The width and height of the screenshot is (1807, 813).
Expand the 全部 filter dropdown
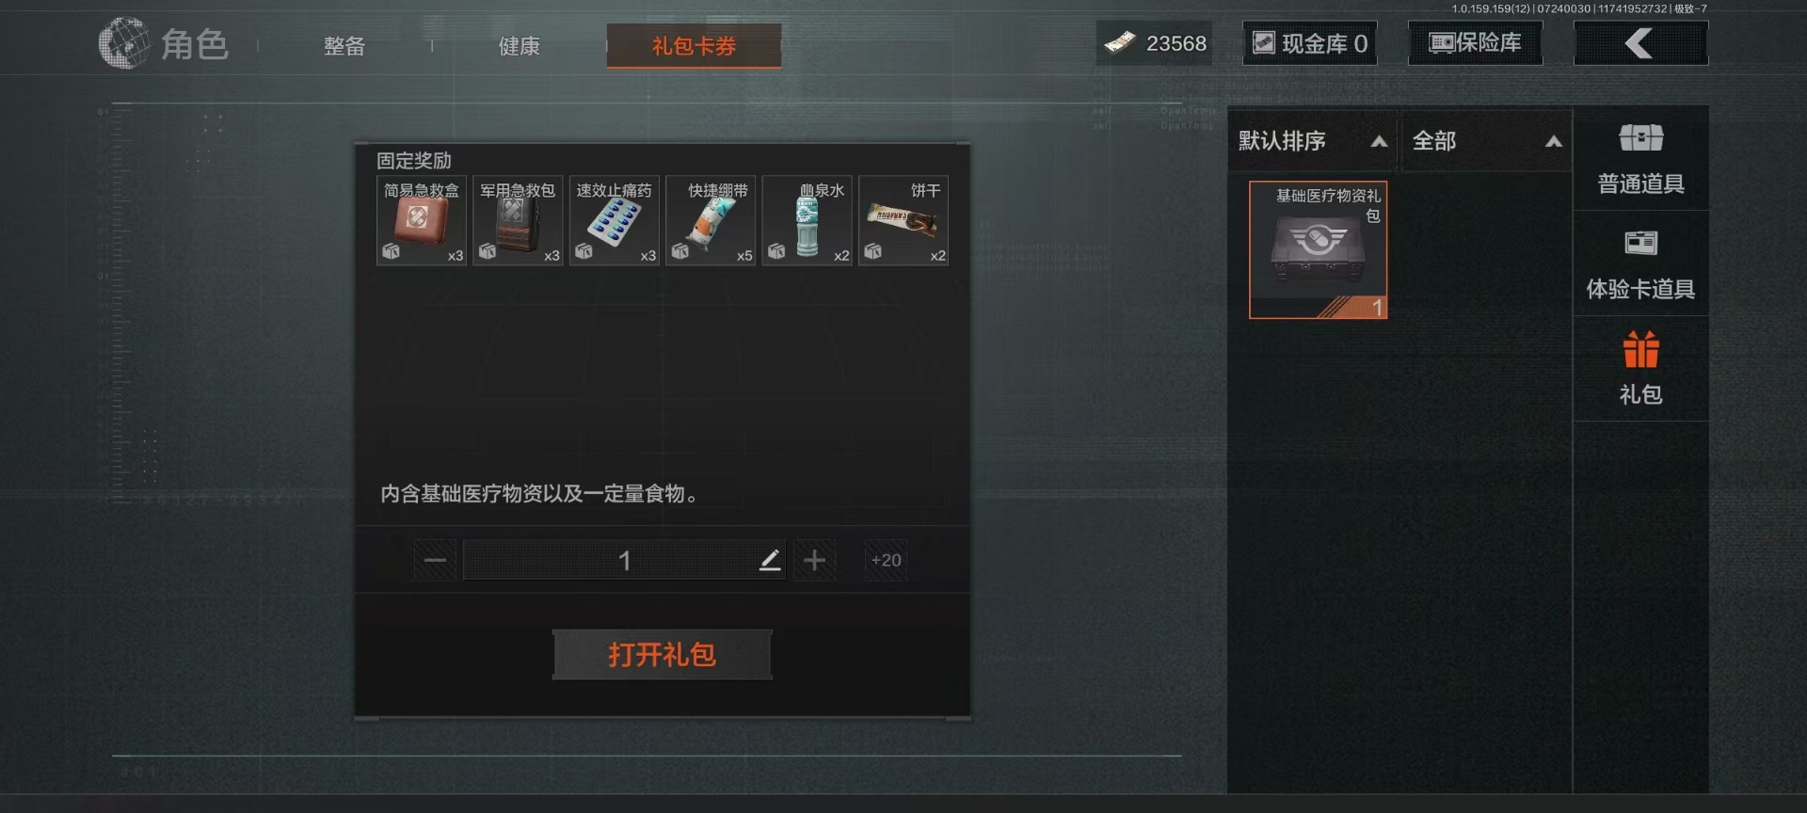pos(1486,141)
